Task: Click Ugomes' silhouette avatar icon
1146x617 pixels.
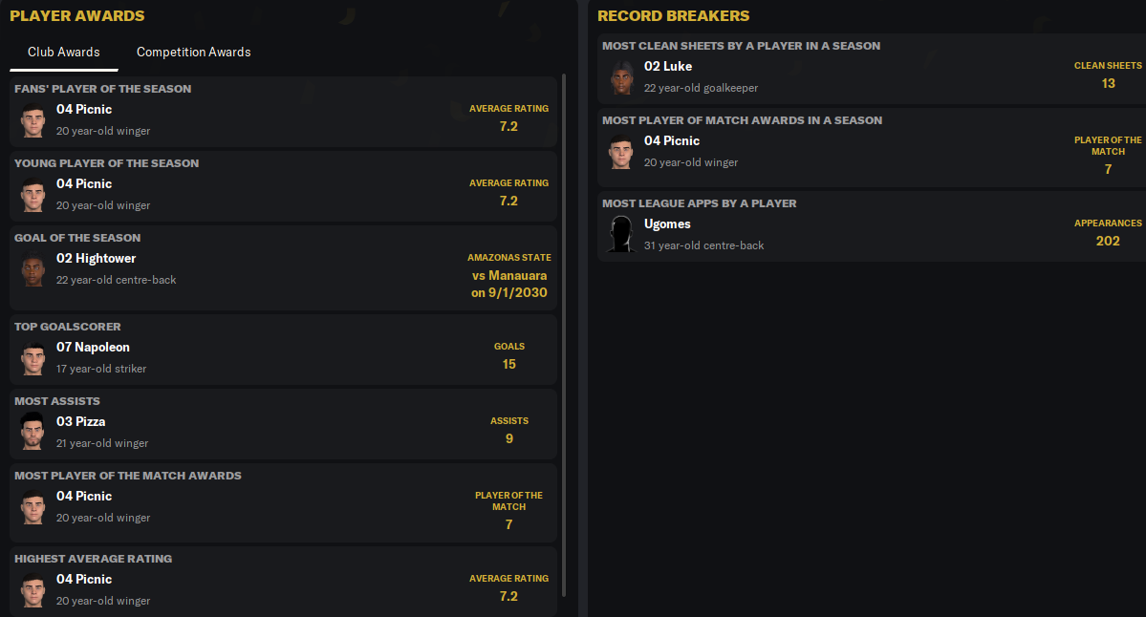Action: (x=621, y=234)
